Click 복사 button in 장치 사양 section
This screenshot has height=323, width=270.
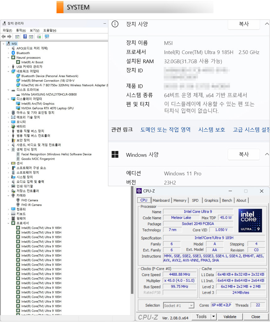click(x=244, y=24)
